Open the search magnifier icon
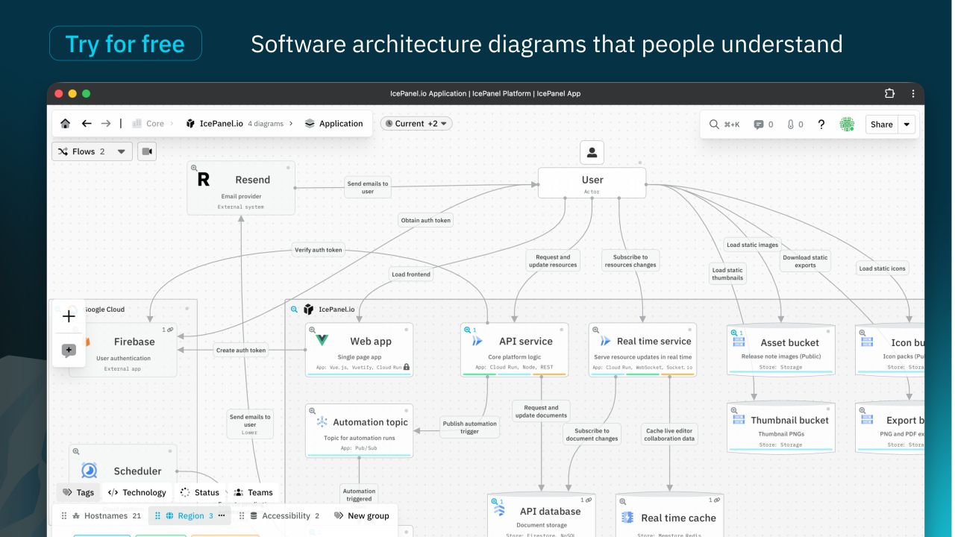955x537 pixels. [714, 125]
